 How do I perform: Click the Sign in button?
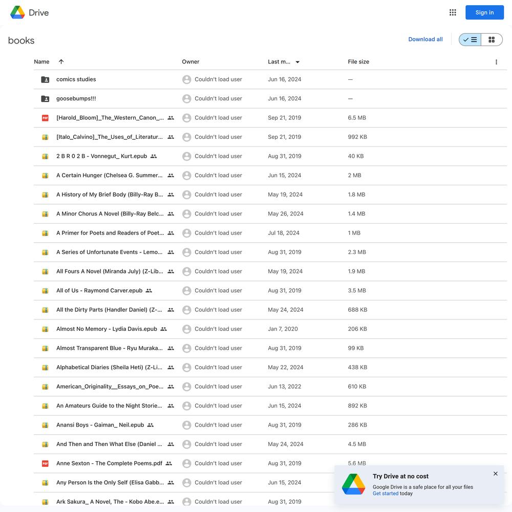[x=484, y=12]
